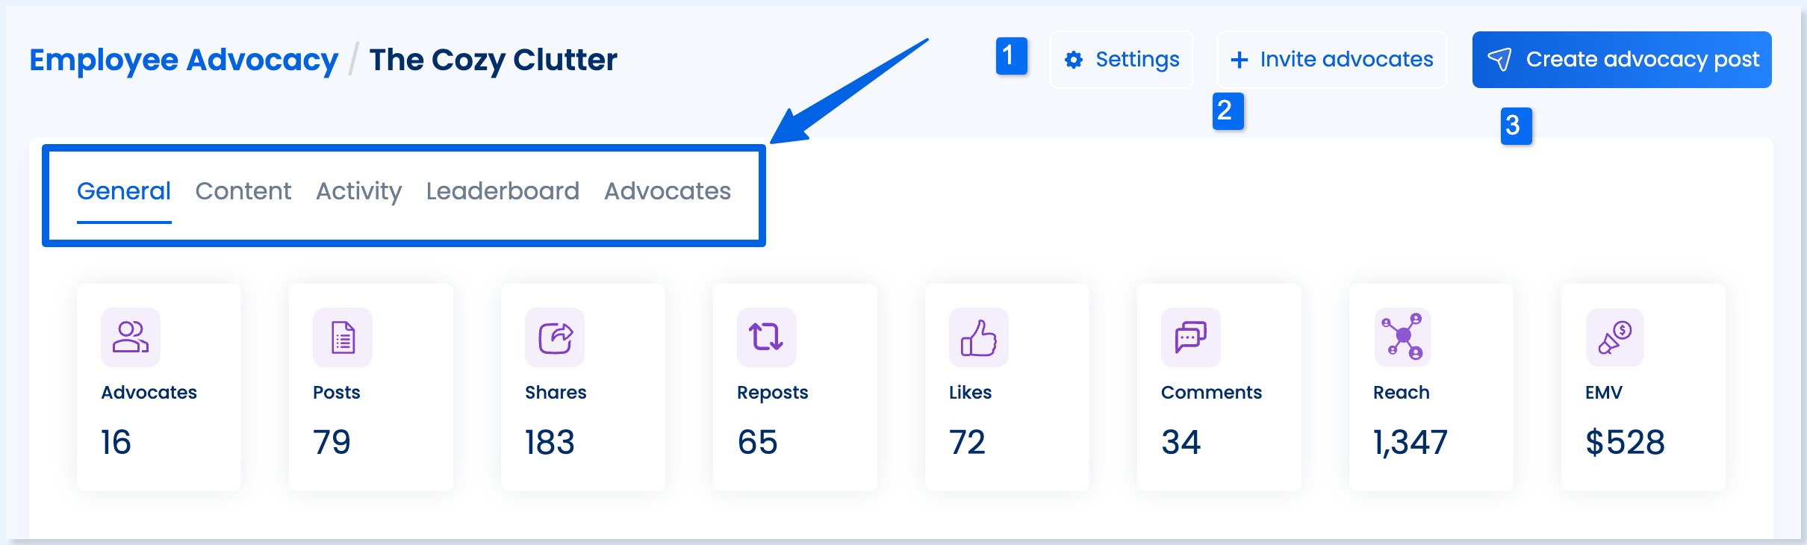1807x545 pixels.
Task: Switch to the Content tab
Action: click(243, 191)
